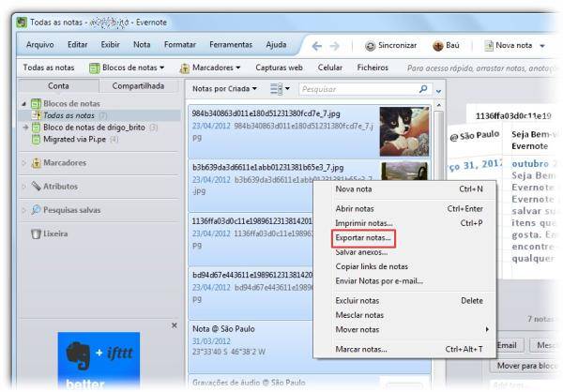Click the Blocos de notas tree icon

(36, 103)
